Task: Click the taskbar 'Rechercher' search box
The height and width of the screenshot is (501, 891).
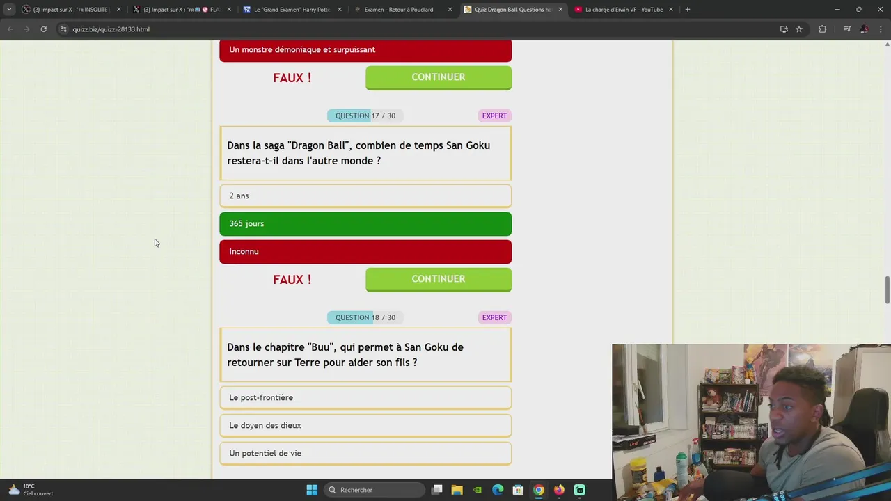Action: coord(374,490)
